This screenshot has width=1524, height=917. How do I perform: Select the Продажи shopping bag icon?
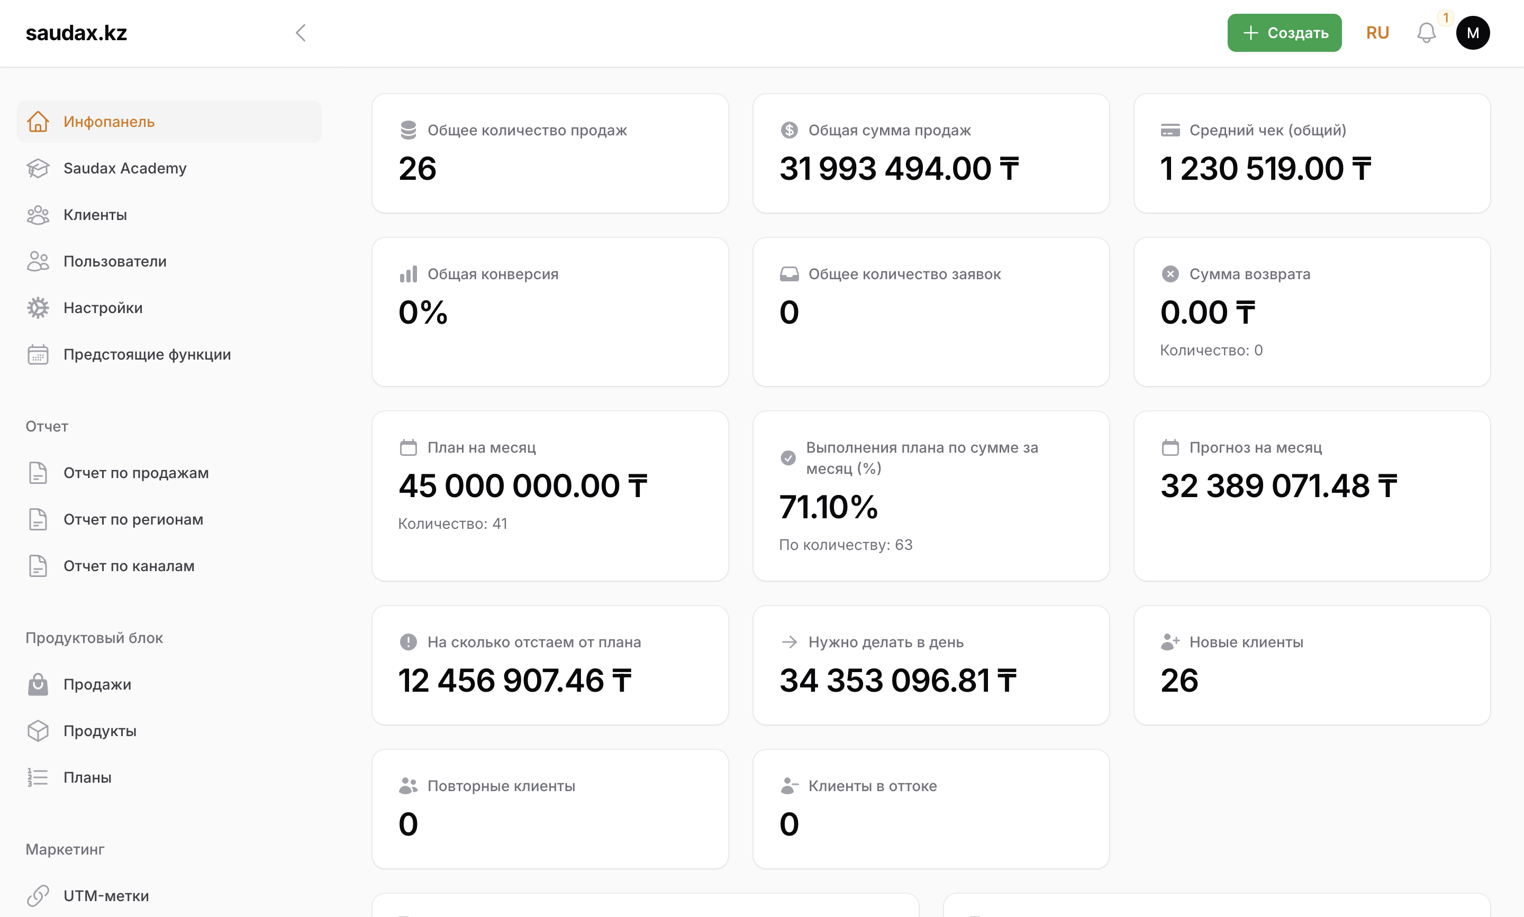pyautogui.click(x=38, y=684)
